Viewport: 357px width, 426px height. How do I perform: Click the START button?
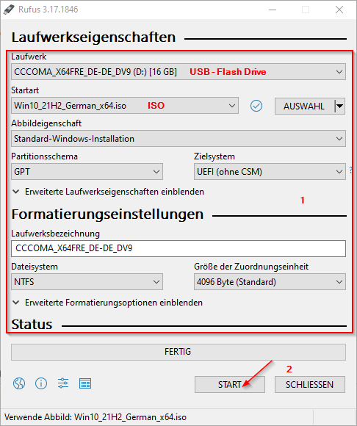click(230, 384)
